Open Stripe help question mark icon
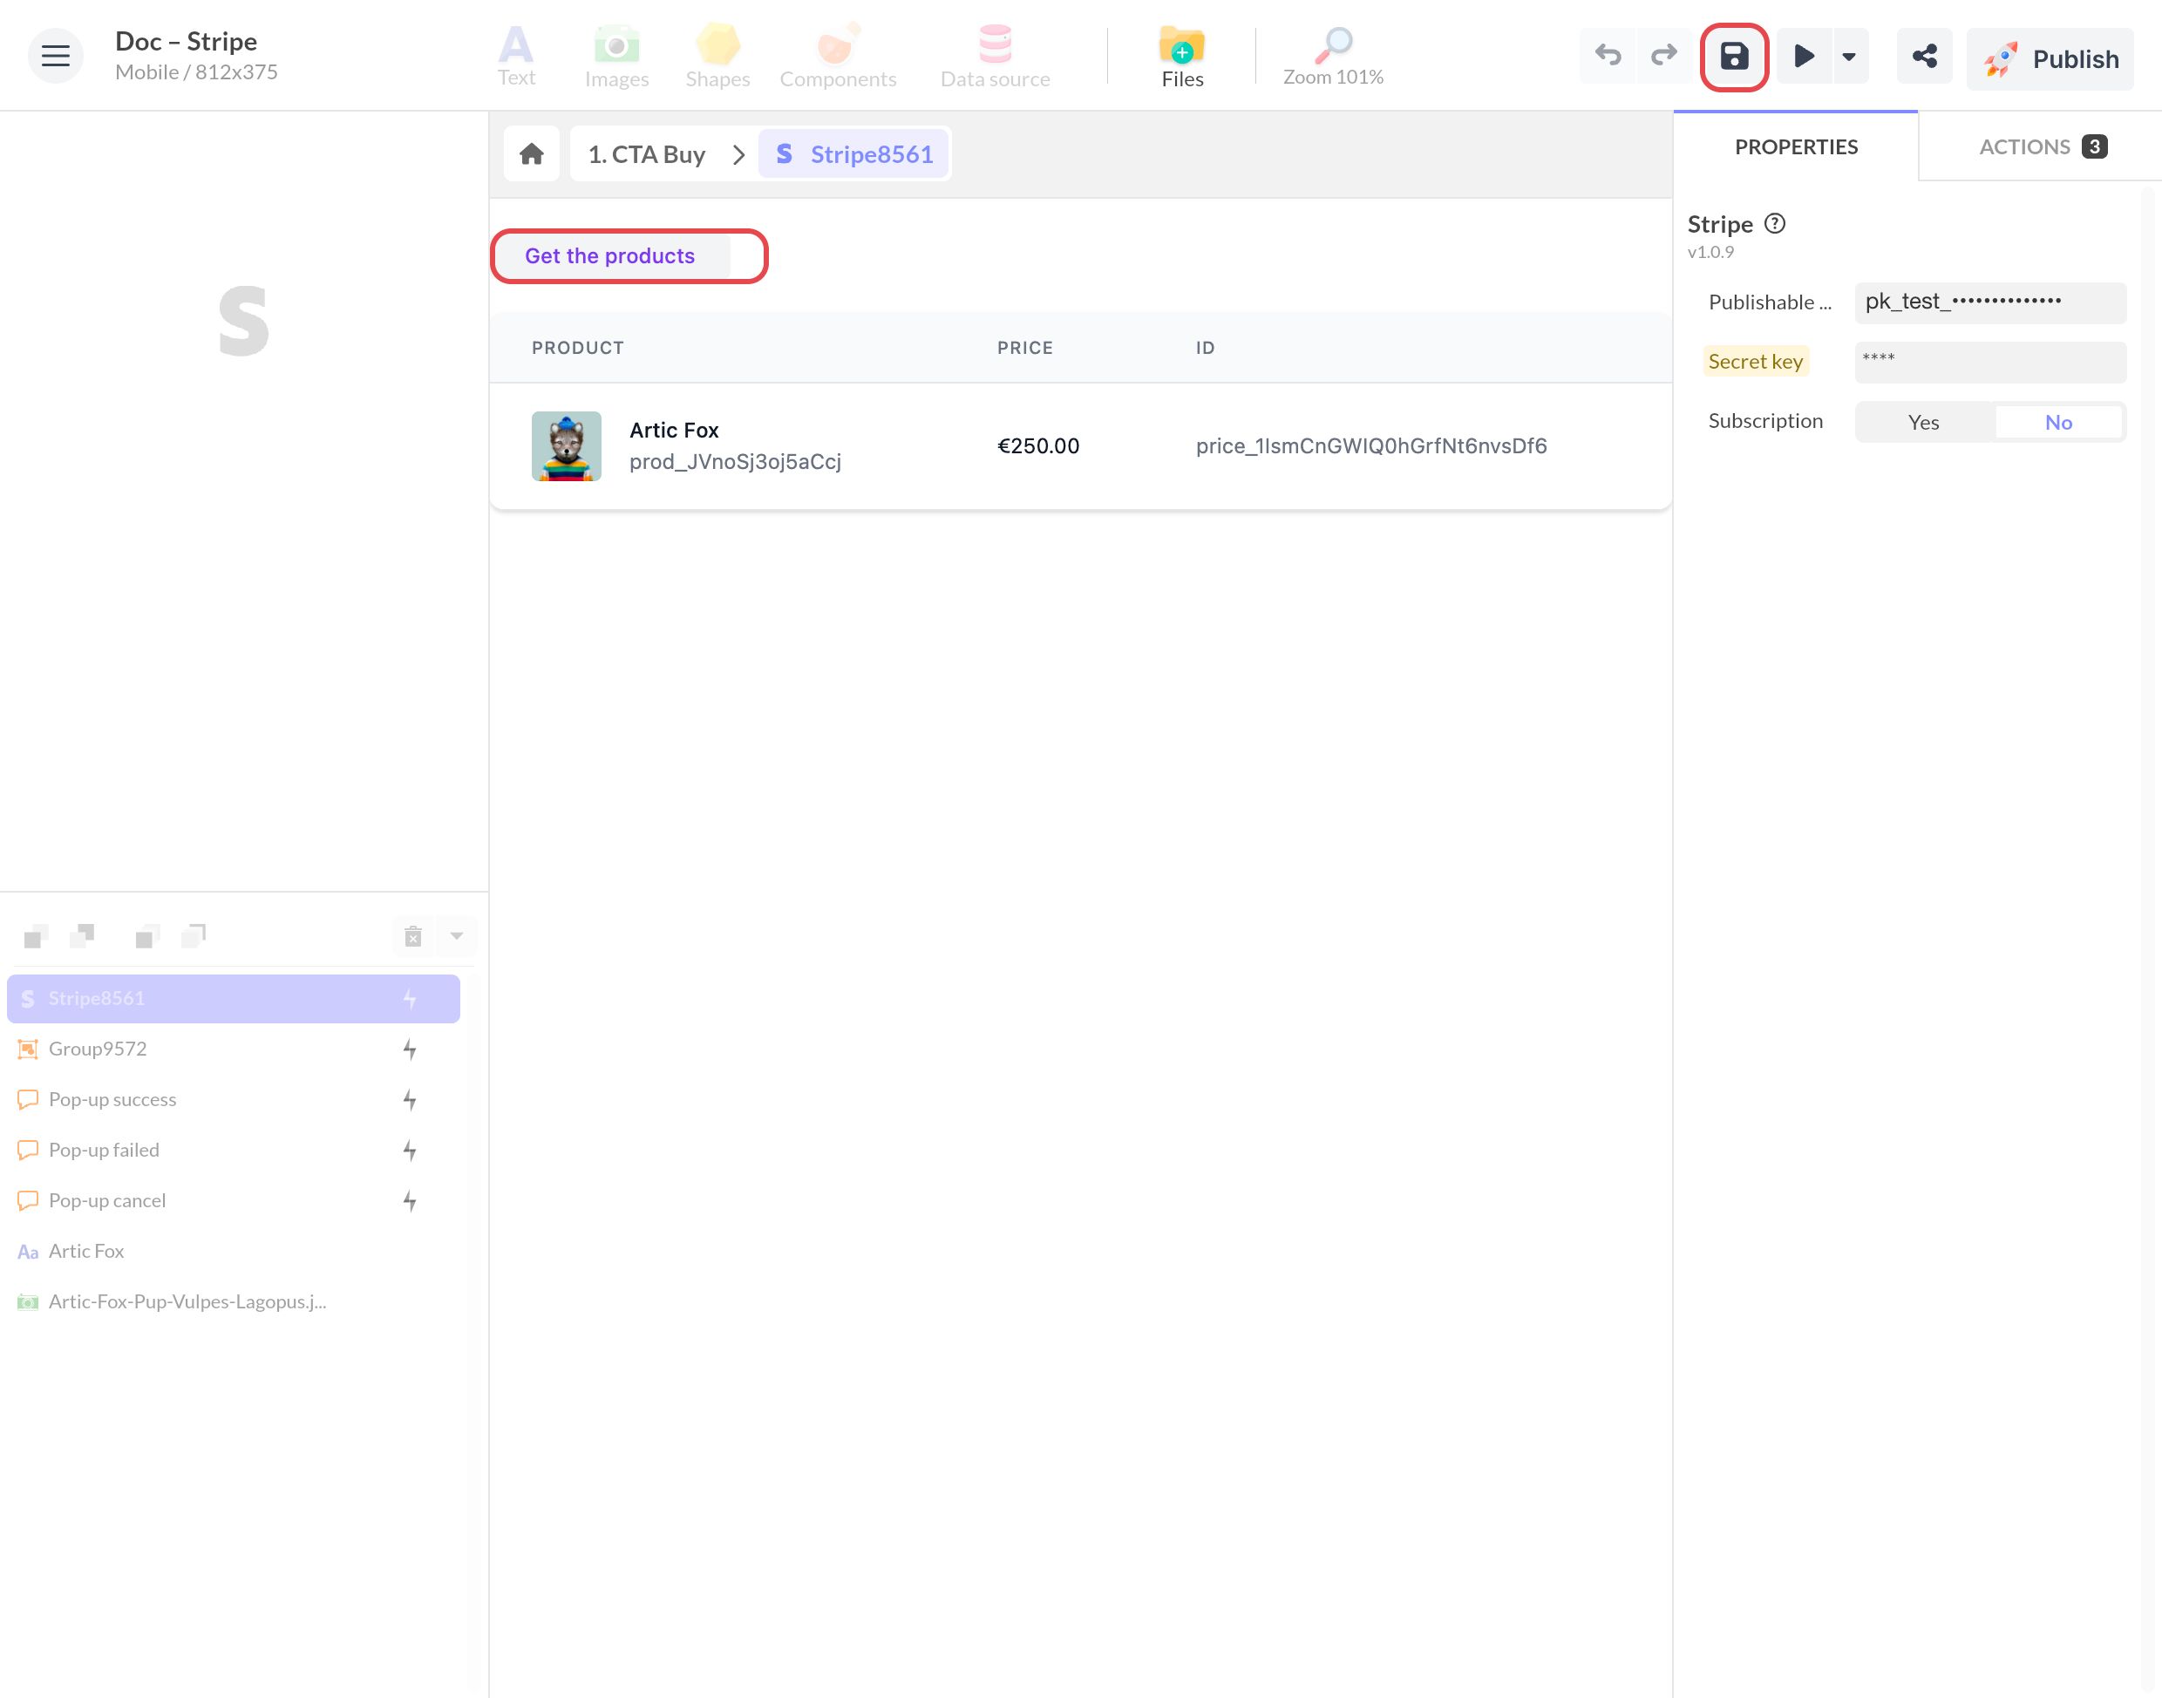 click(x=1774, y=224)
